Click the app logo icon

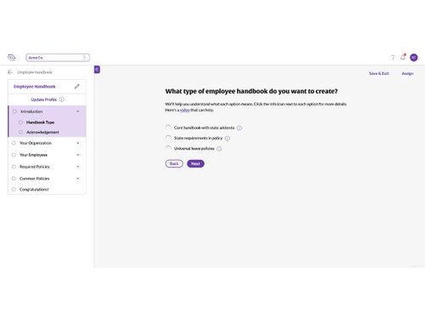pyautogui.click(x=12, y=58)
